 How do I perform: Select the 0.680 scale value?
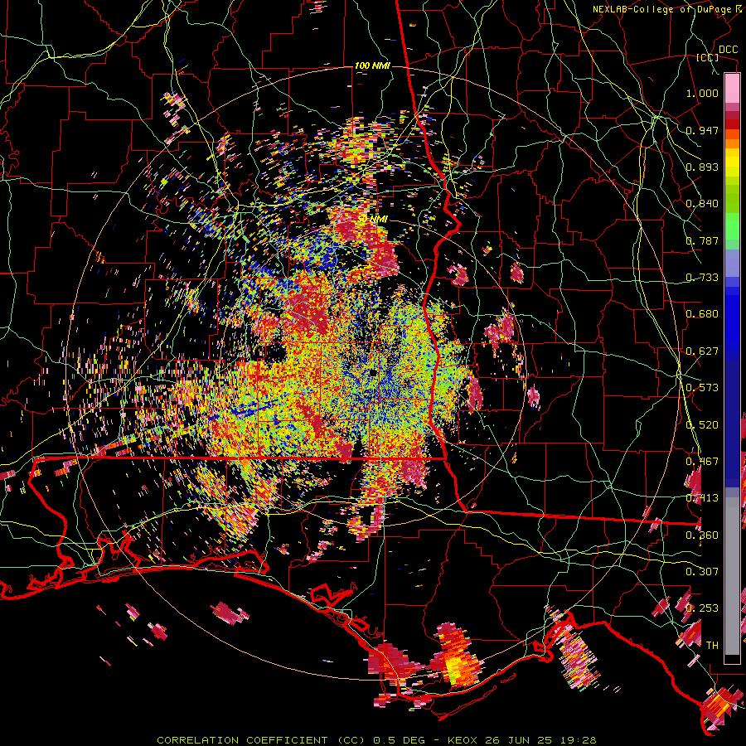(702, 314)
